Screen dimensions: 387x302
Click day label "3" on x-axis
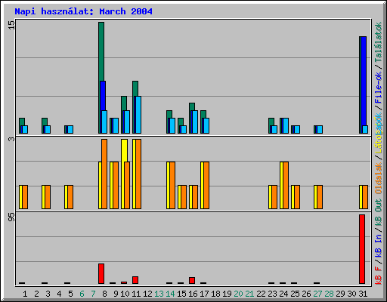pos(48,294)
